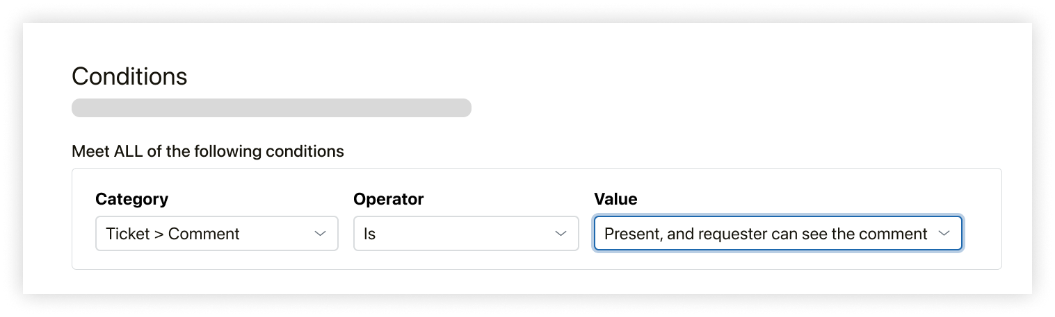
Task: Open the Category dropdown showing Ticket > Comment
Action: (216, 234)
